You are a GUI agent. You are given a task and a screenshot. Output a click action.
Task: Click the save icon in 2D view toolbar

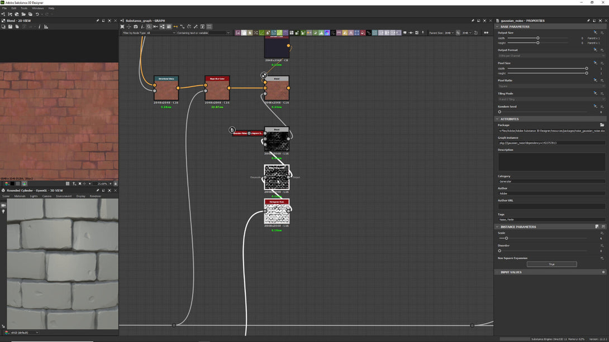(10, 27)
